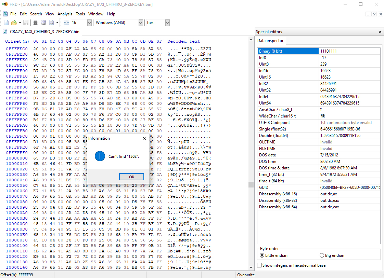Close the Special editors panel
384x278 pixels.
380,32
